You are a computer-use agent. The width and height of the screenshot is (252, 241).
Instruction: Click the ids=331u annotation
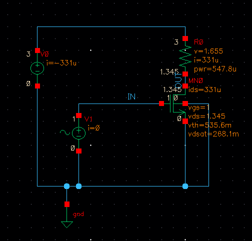(204, 89)
